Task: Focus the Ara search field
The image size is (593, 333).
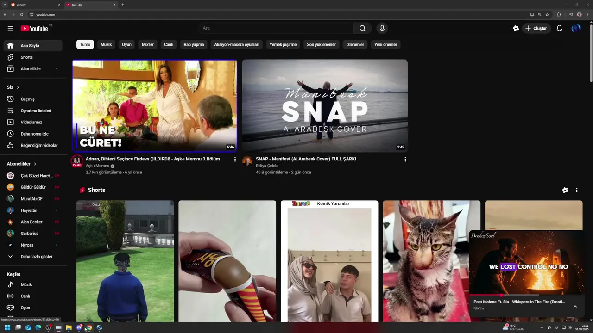Action: point(276,28)
